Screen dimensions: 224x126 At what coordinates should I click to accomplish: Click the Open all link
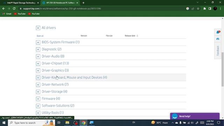click(40, 36)
